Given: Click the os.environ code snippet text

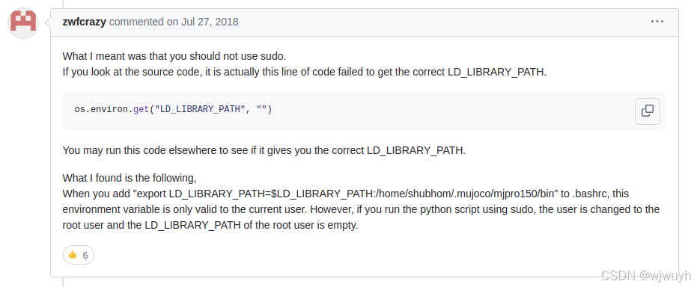Looking at the screenshot, I should [x=173, y=109].
